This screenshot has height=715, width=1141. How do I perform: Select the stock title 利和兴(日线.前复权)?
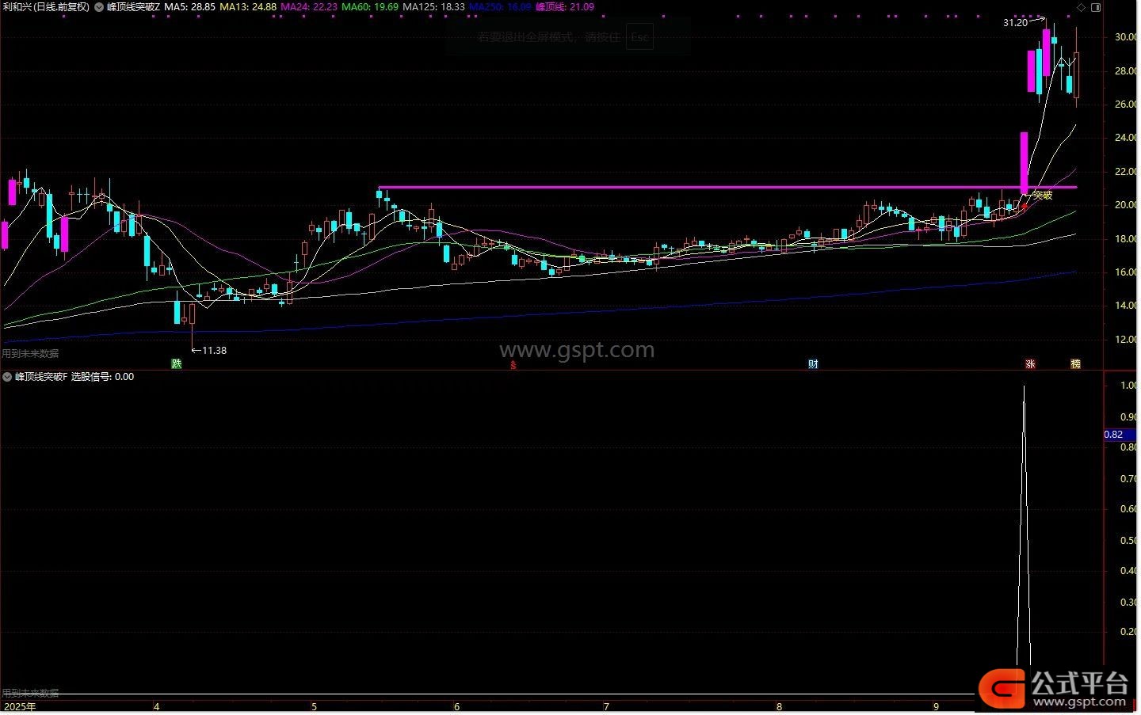[45, 7]
